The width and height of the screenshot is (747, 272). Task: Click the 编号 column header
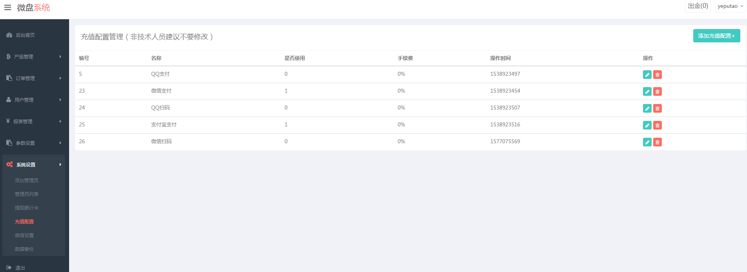(x=84, y=58)
